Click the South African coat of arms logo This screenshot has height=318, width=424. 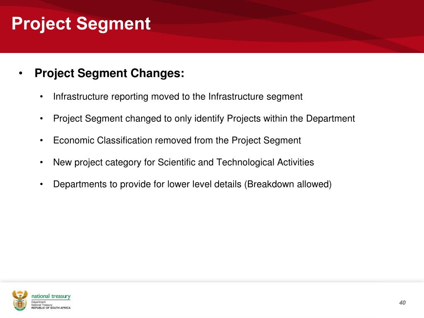20,300
